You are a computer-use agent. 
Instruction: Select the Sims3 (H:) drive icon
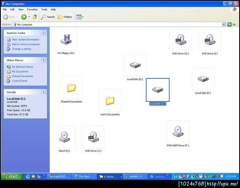[x=64, y=137]
